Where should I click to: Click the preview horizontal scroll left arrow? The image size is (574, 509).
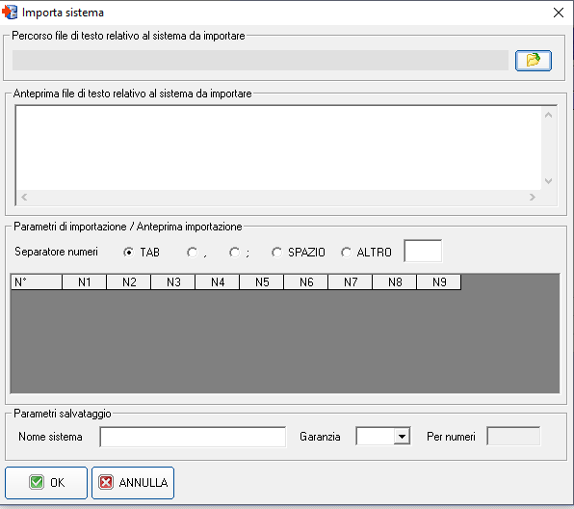(x=24, y=198)
